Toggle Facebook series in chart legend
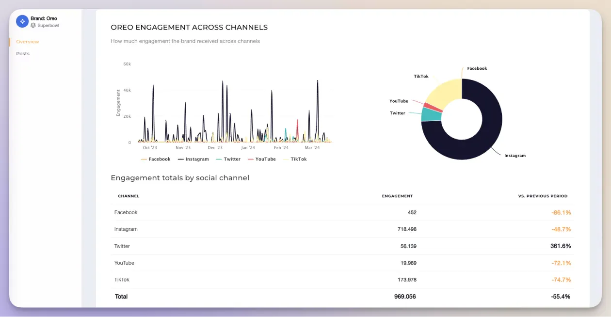Viewport: 611px width, 317px height. [156, 159]
